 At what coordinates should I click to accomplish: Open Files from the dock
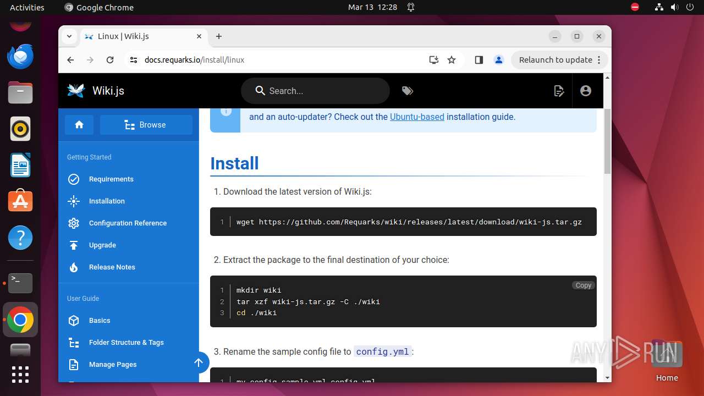pyautogui.click(x=20, y=93)
